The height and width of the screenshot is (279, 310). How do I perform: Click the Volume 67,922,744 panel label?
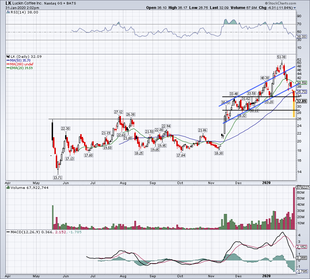pyautogui.click(x=30, y=187)
